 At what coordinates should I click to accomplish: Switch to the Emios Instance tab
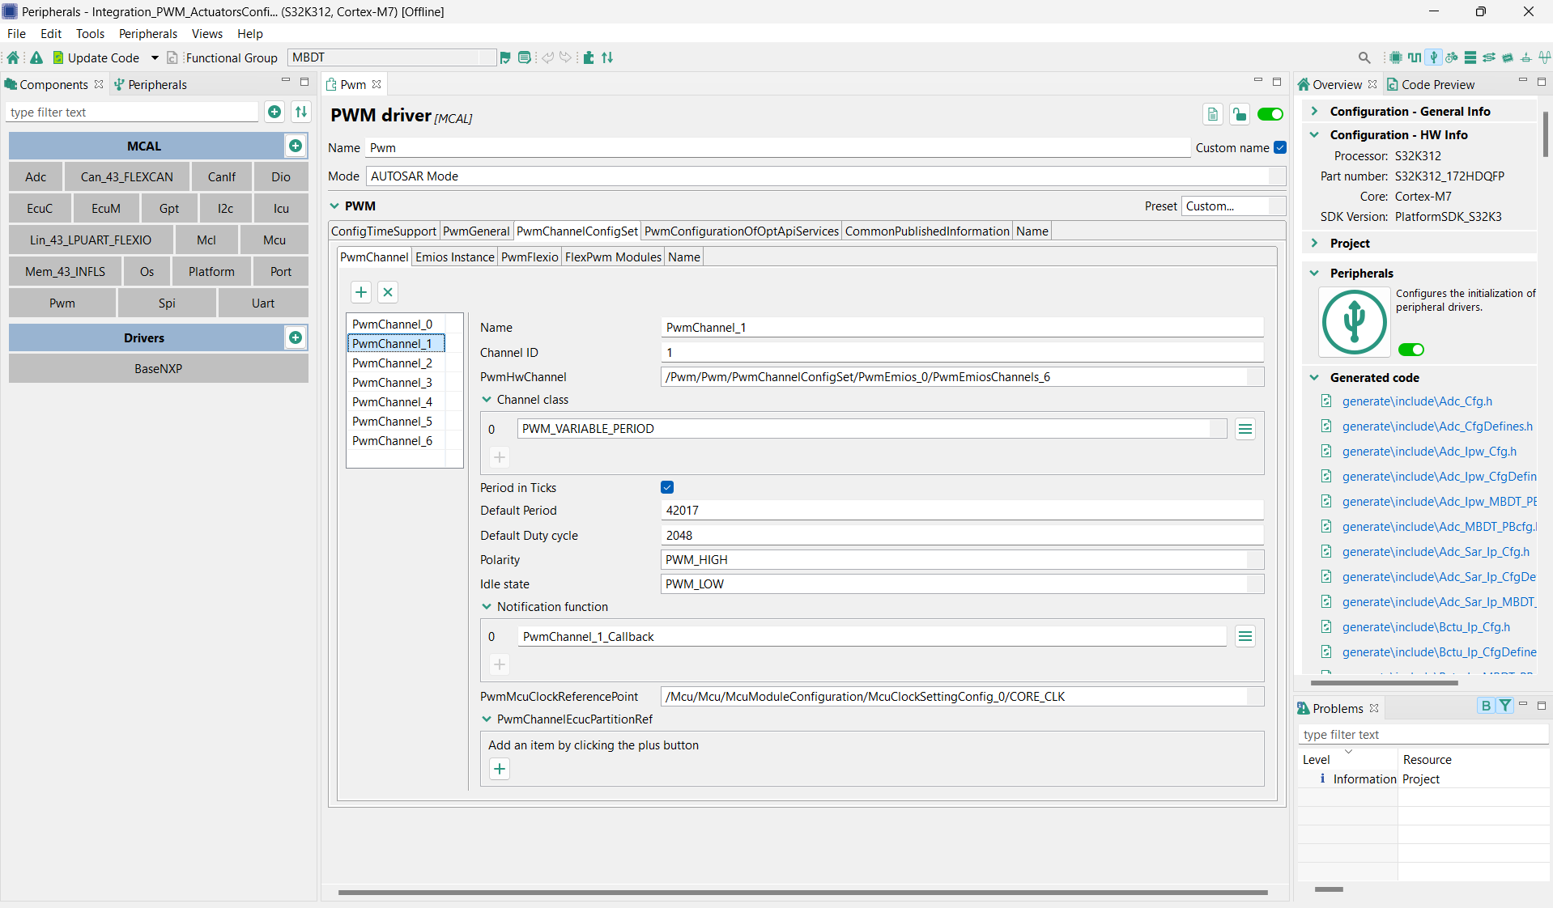pyautogui.click(x=454, y=257)
